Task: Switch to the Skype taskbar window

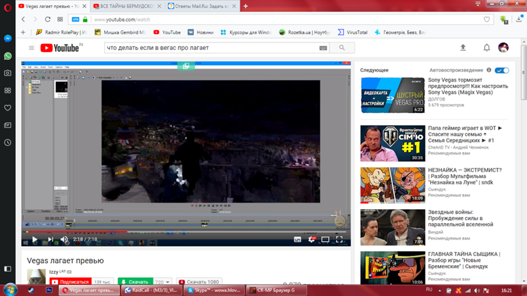Action: (x=214, y=290)
